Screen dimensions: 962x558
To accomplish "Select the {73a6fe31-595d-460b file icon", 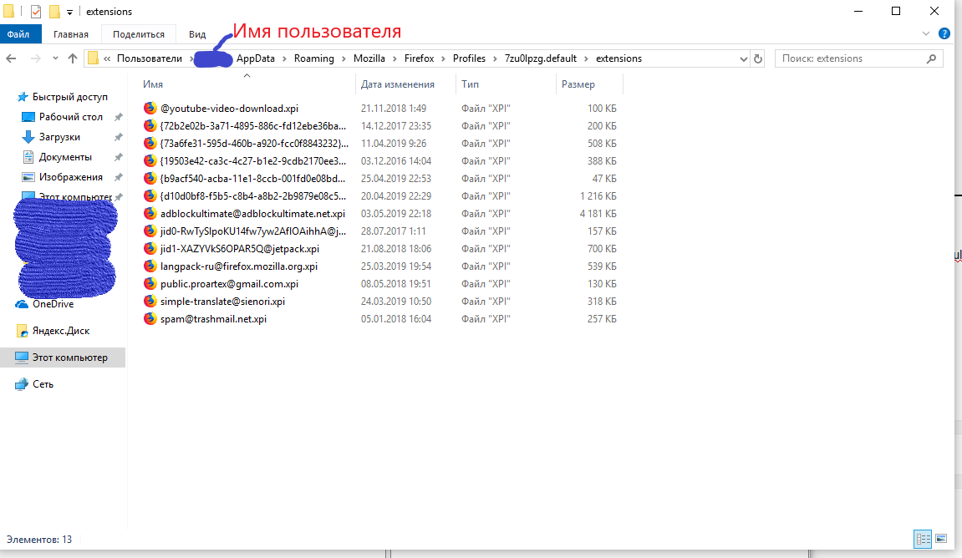I will point(150,143).
